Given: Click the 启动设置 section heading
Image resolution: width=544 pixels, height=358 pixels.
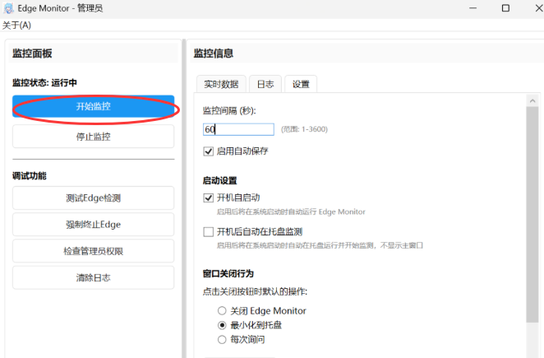Looking at the screenshot, I should pyautogui.click(x=220, y=181).
